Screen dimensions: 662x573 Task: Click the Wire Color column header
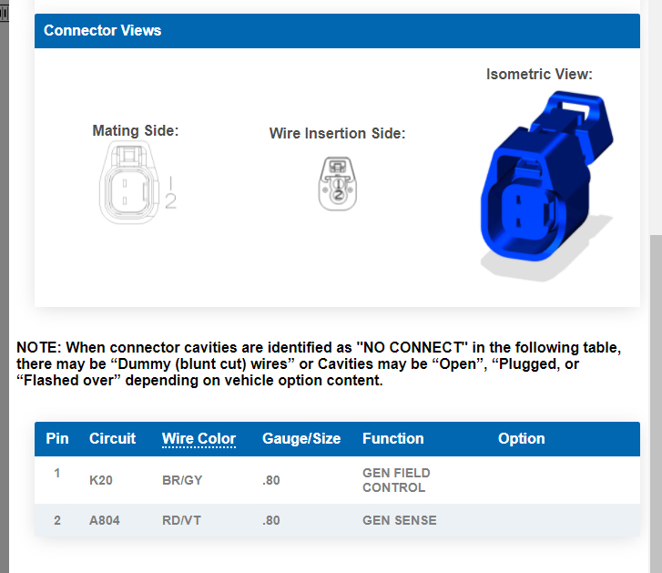[199, 438]
